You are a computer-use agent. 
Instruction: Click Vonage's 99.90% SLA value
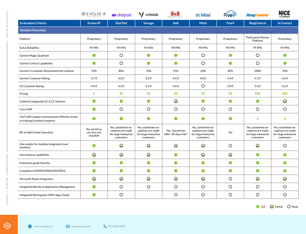pos(149,48)
